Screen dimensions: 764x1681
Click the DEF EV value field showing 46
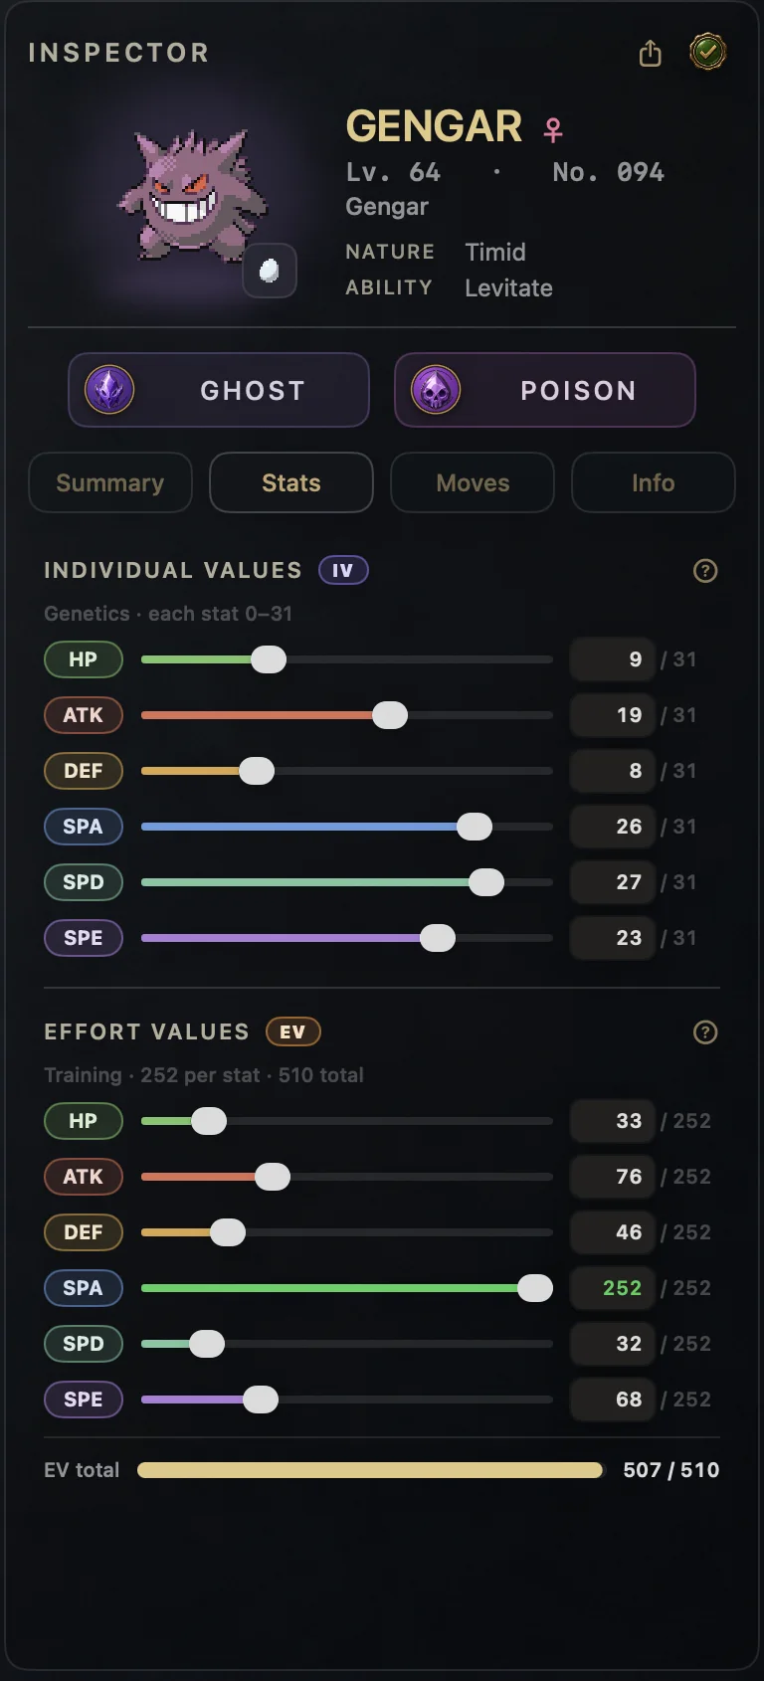pyautogui.click(x=613, y=1232)
